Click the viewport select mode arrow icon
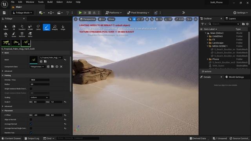This screenshot has width=251, height=141. pos(130,19)
